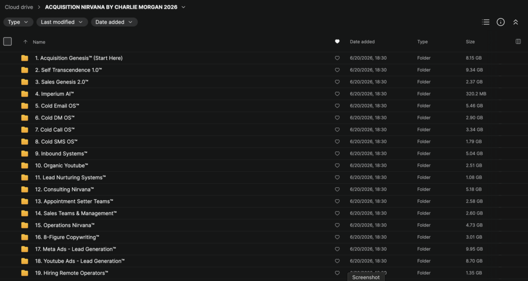Screen dimensions: 528x281
Task: Favorite the Imperium AI folder
Action: [337, 94]
